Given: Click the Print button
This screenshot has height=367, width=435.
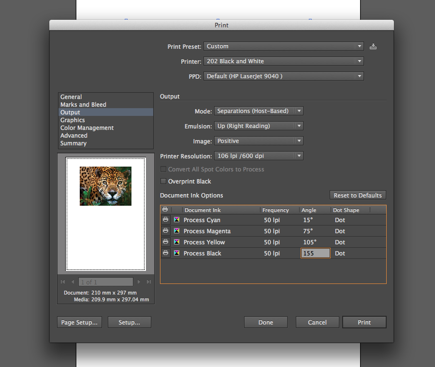Looking at the screenshot, I should tap(364, 322).
